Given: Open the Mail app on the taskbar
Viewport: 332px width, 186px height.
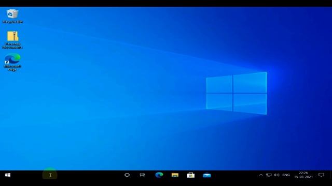Looking at the screenshot, I should coord(206,175).
